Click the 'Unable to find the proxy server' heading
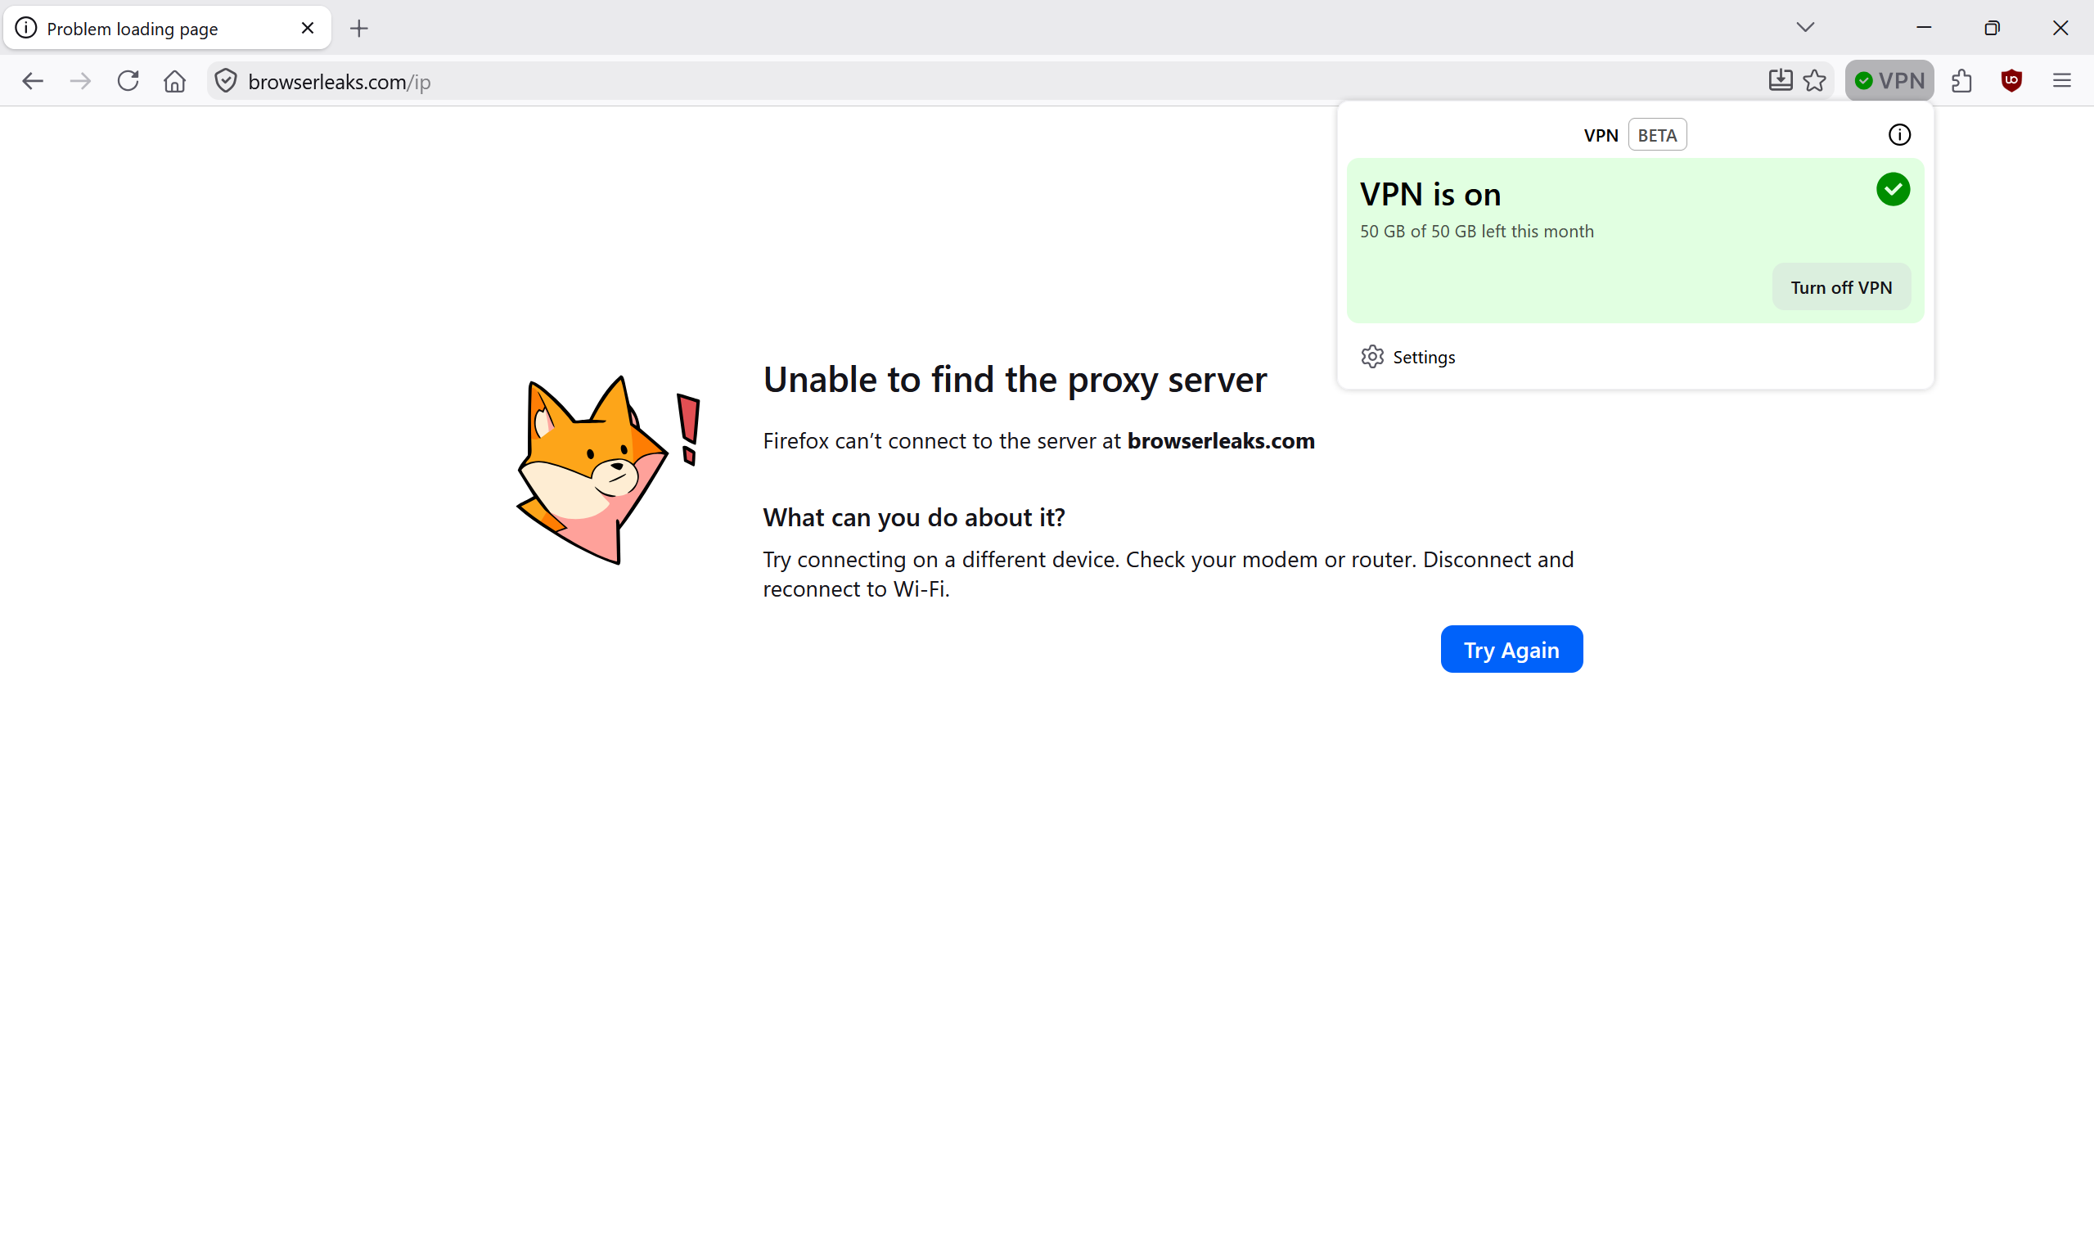2094x1235 pixels. point(1015,380)
